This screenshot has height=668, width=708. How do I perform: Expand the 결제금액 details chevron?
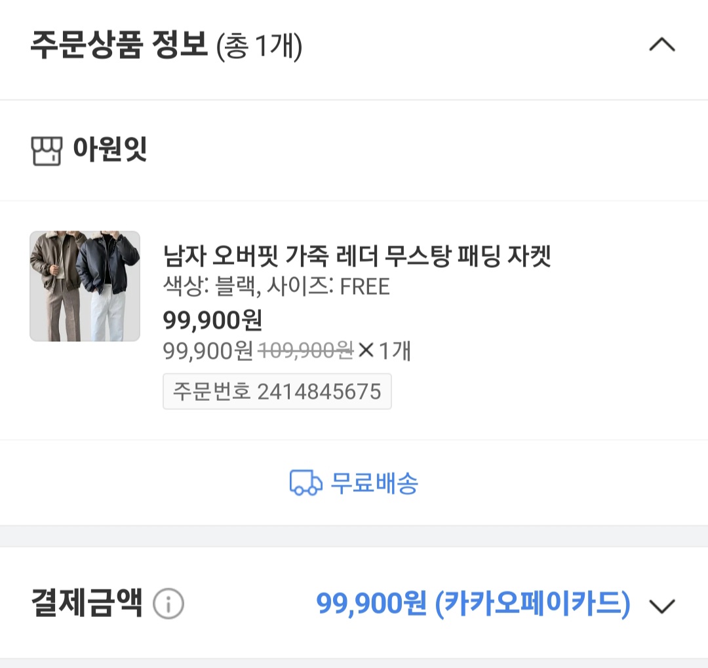pyautogui.click(x=661, y=606)
